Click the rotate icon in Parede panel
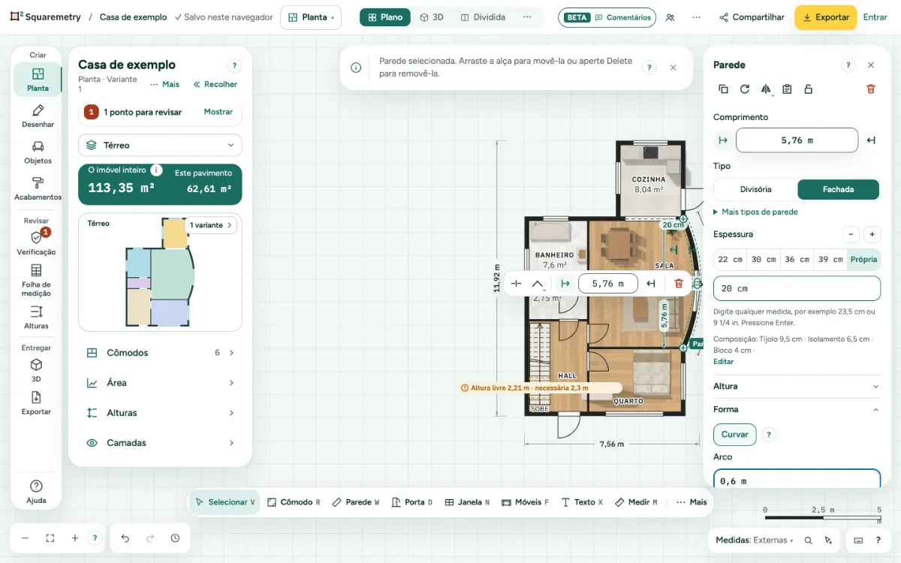The width and height of the screenshot is (901, 563). [x=745, y=89]
